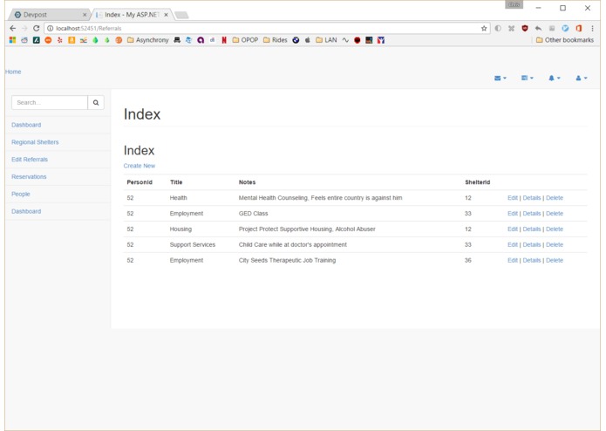This screenshot has width=606, height=431.
Task: Bookmark this page with the star icon
Action: (x=484, y=28)
